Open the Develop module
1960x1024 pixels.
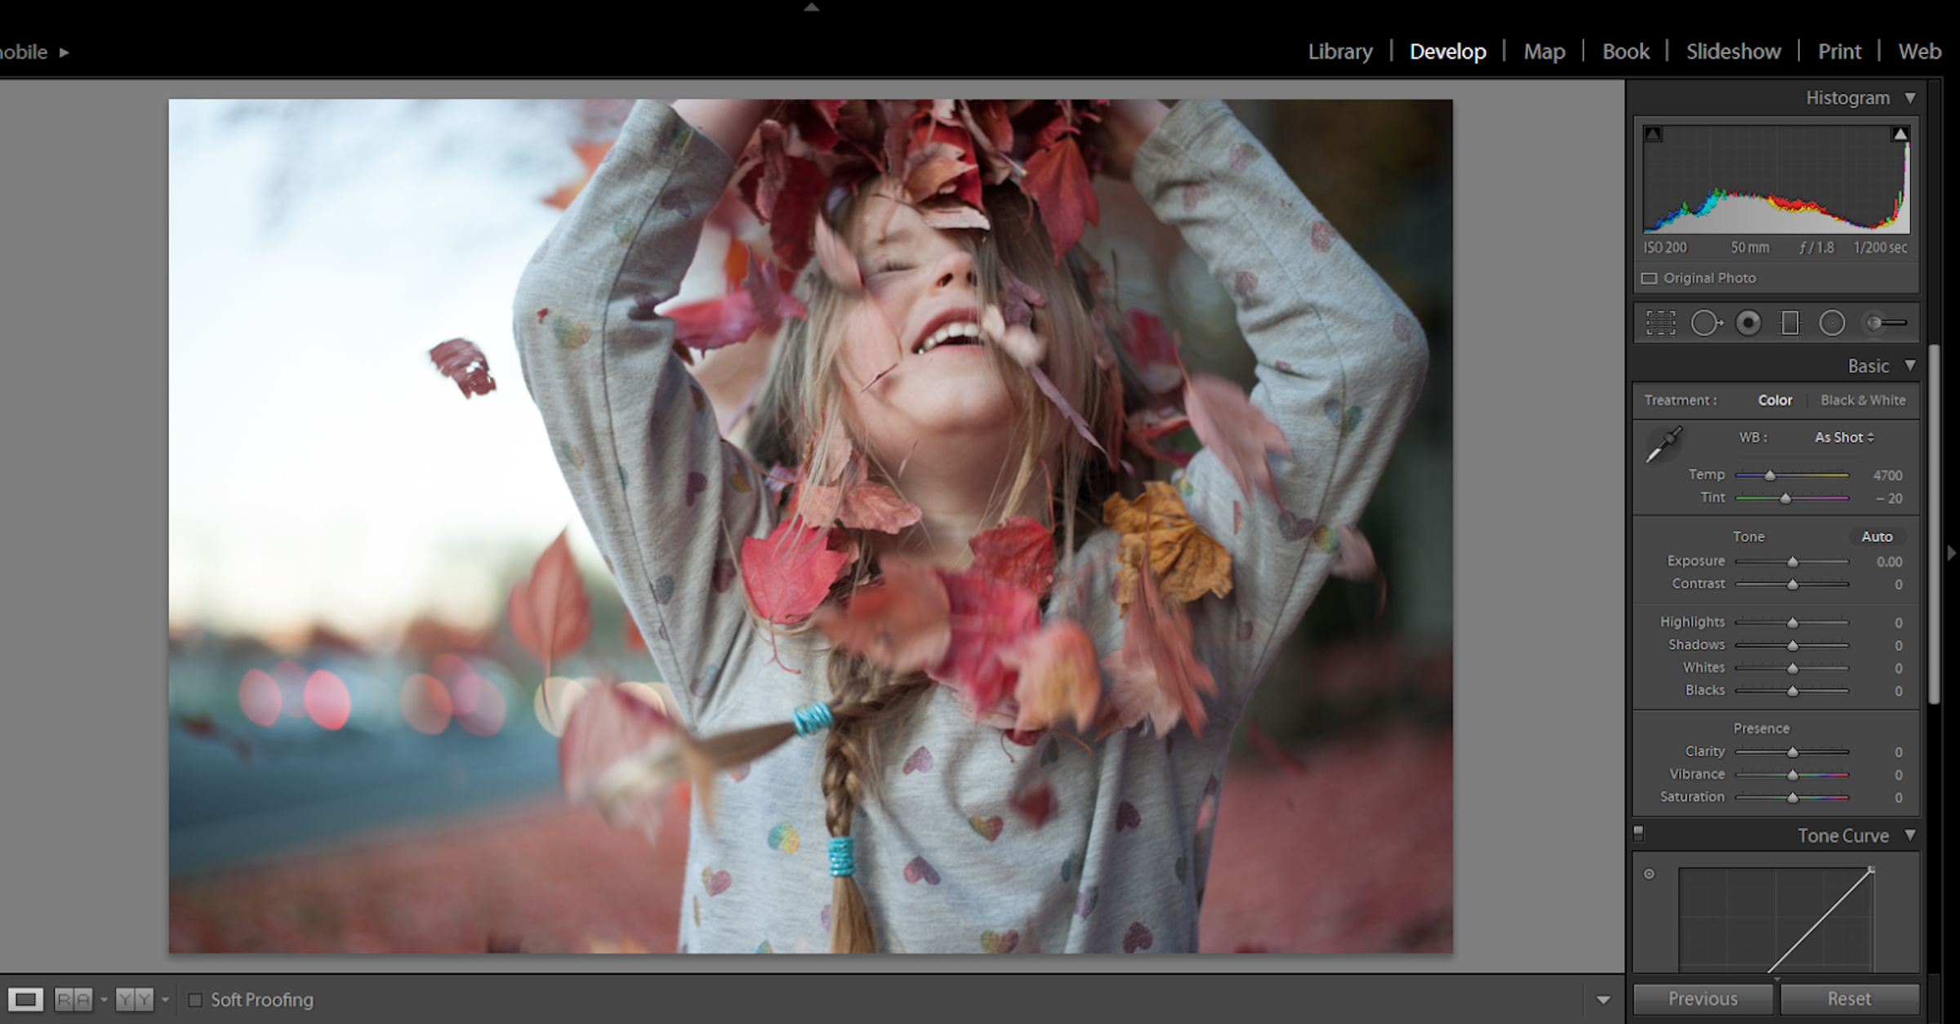tap(1447, 51)
